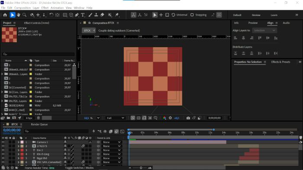Switch to the Render Queue tab
Image resolution: width=303 pixels, height=170 pixels.
39,125
